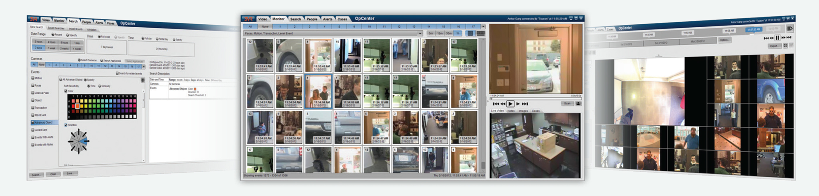Select 11:57:50 AM timeline marker in right window

click(754, 29)
